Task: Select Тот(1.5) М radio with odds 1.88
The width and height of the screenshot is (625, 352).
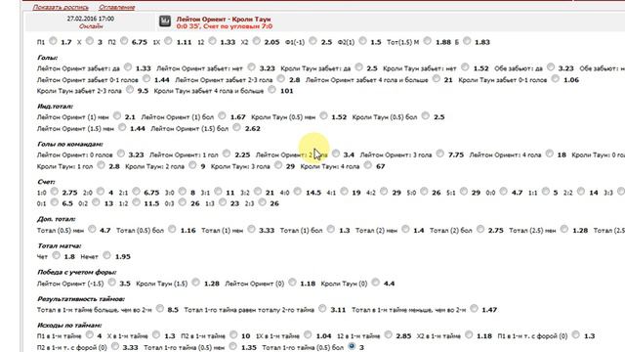Action: coord(428,41)
